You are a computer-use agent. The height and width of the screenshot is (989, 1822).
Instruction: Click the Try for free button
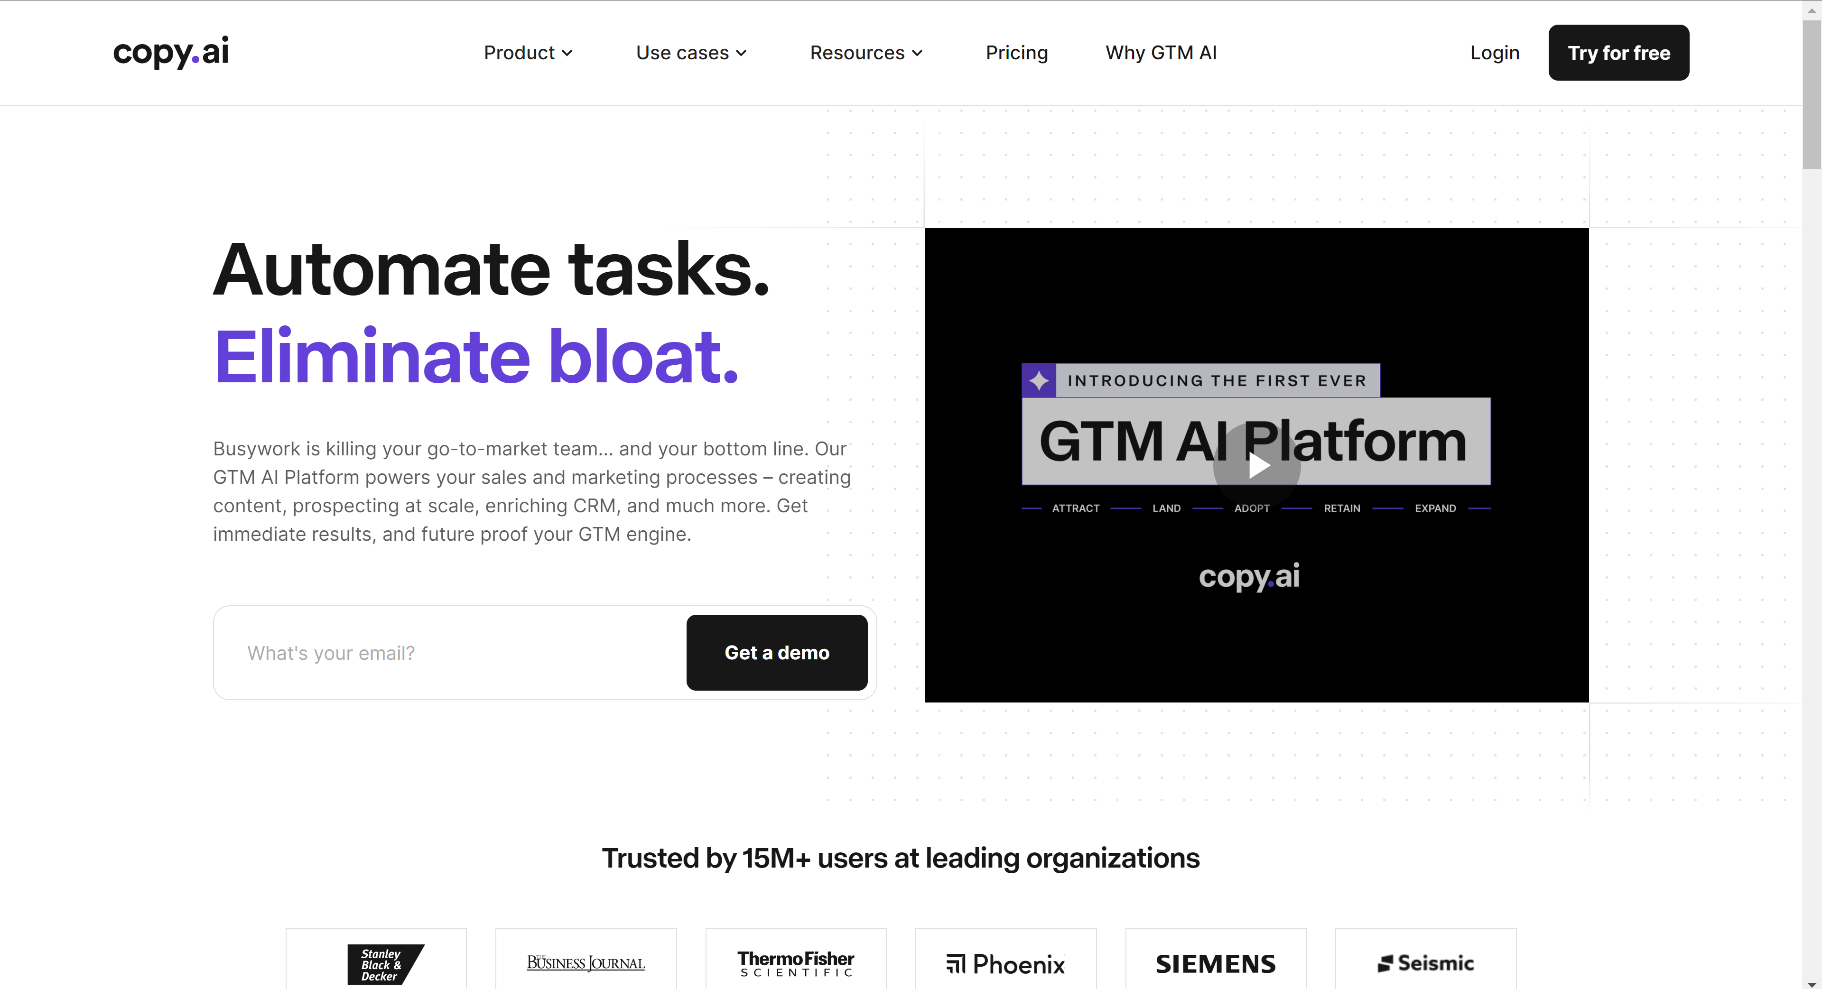tap(1618, 52)
